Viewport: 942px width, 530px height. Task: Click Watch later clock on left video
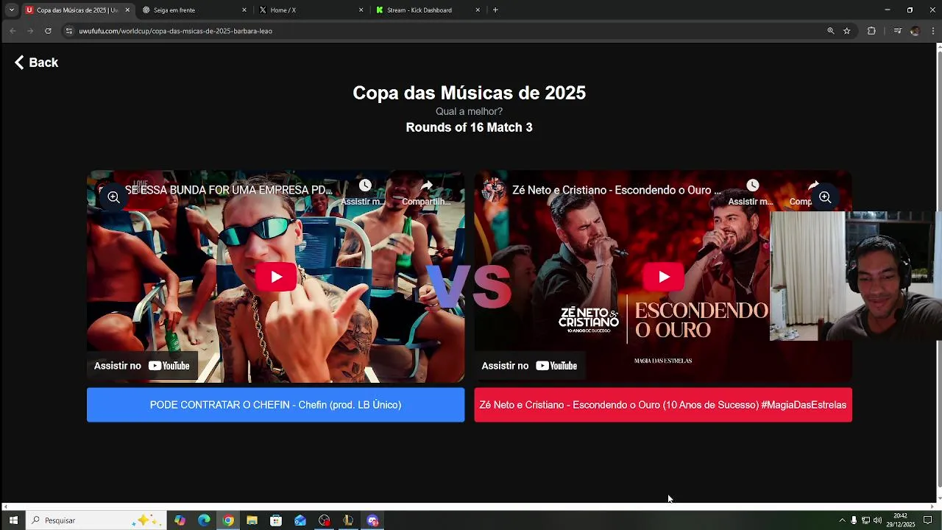(x=365, y=185)
